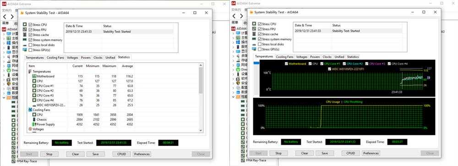
Task: Toggle the WDC WD10SPZX graph checkbox
Action: (330, 69)
